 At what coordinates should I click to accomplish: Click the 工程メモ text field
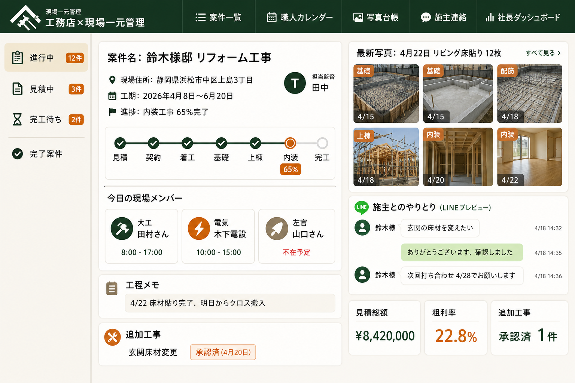click(x=230, y=303)
